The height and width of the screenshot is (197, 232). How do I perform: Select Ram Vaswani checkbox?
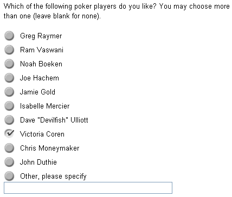[x=9, y=50]
